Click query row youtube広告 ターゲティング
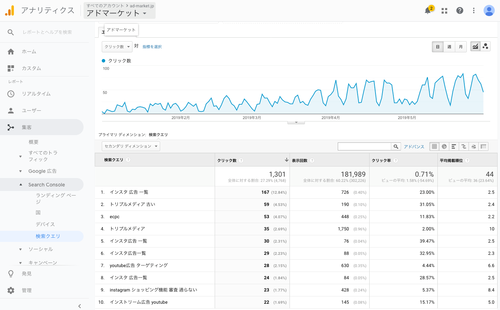Viewport: 500px width, 310px height. [139, 266]
